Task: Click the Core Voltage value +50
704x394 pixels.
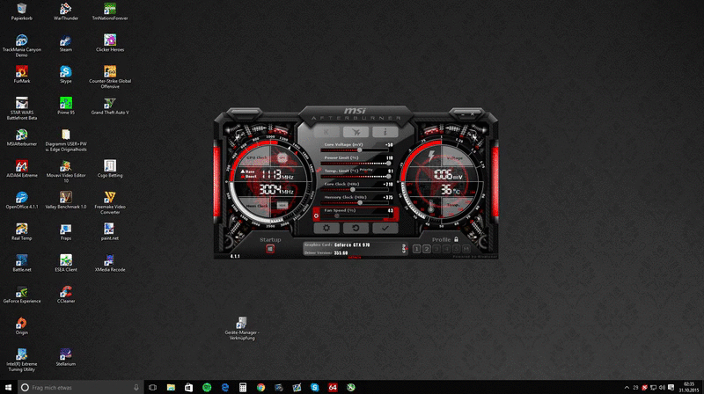Action: (389, 145)
